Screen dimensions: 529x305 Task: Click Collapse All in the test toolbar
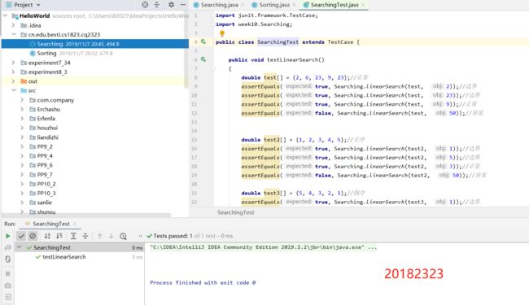coord(85,236)
